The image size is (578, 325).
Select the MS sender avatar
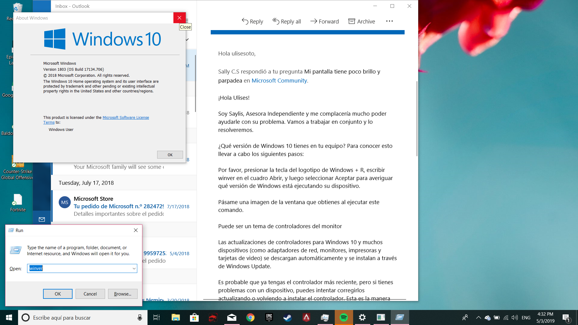(65, 202)
